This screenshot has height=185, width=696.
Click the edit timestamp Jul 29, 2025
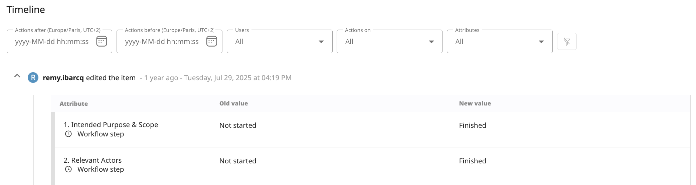pyautogui.click(x=238, y=78)
